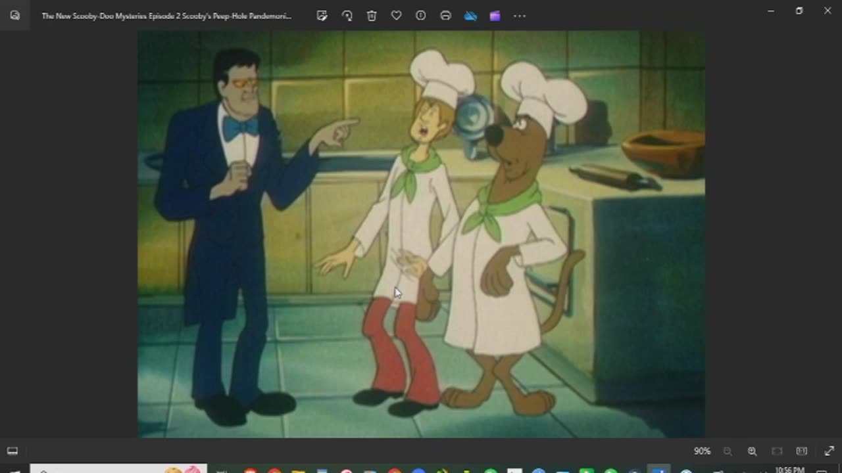Restore down the Photos window

pos(799,11)
